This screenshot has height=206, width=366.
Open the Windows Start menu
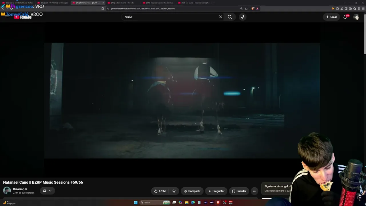tap(136, 203)
